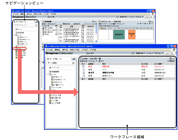The width and height of the screenshot is (178, 140).
Task: Open ファイル共有 in front navigation tree
Action: (55, 95)
